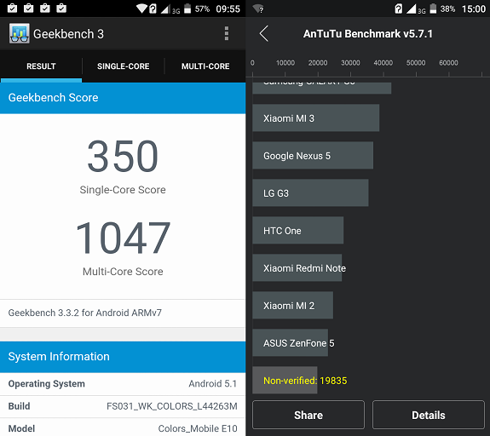Tap the 1047 multi-core score
Screen dimensions: 490x436
click(123, 238)
